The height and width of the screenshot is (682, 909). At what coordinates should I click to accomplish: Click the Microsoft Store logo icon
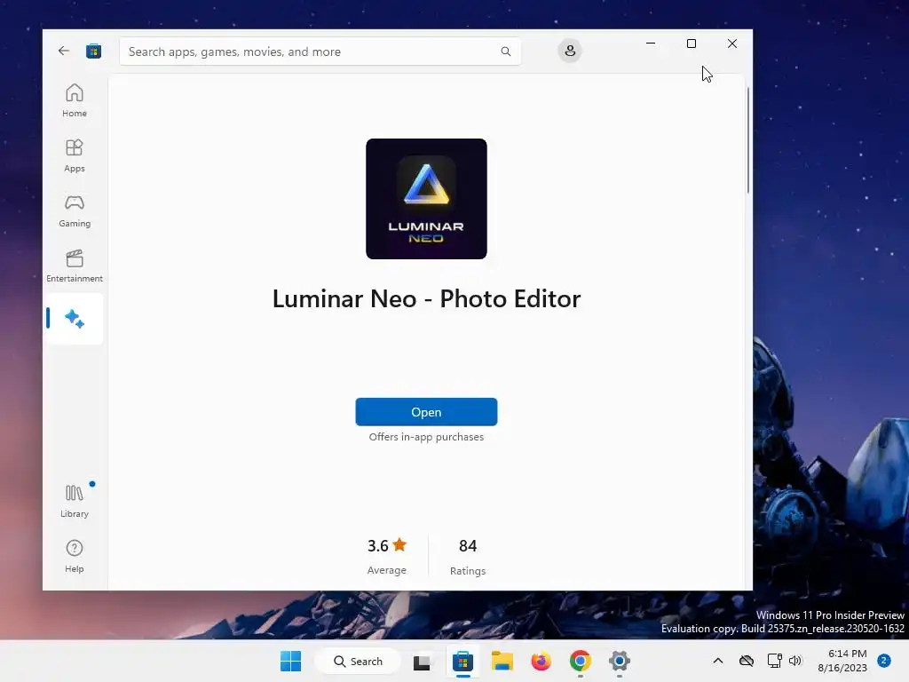[x=93, y=51]
